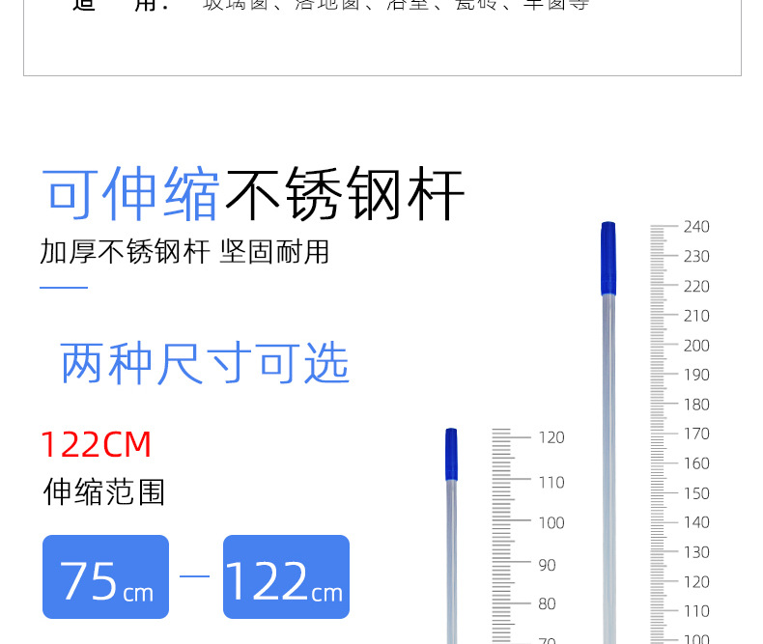Click the 伸缩范围 label
The height and width of the screenshot is (644, 763).
(x=104, y=491)
